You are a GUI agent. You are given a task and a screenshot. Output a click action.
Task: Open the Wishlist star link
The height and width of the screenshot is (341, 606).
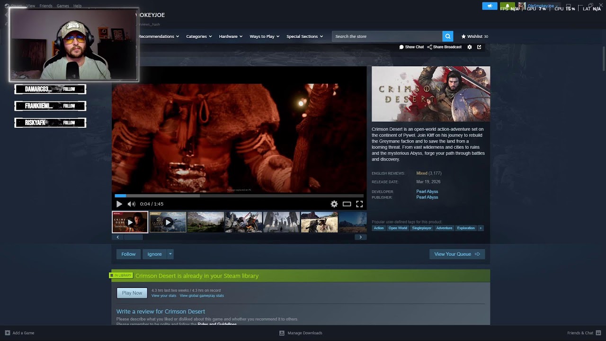(x=474, y=36)
